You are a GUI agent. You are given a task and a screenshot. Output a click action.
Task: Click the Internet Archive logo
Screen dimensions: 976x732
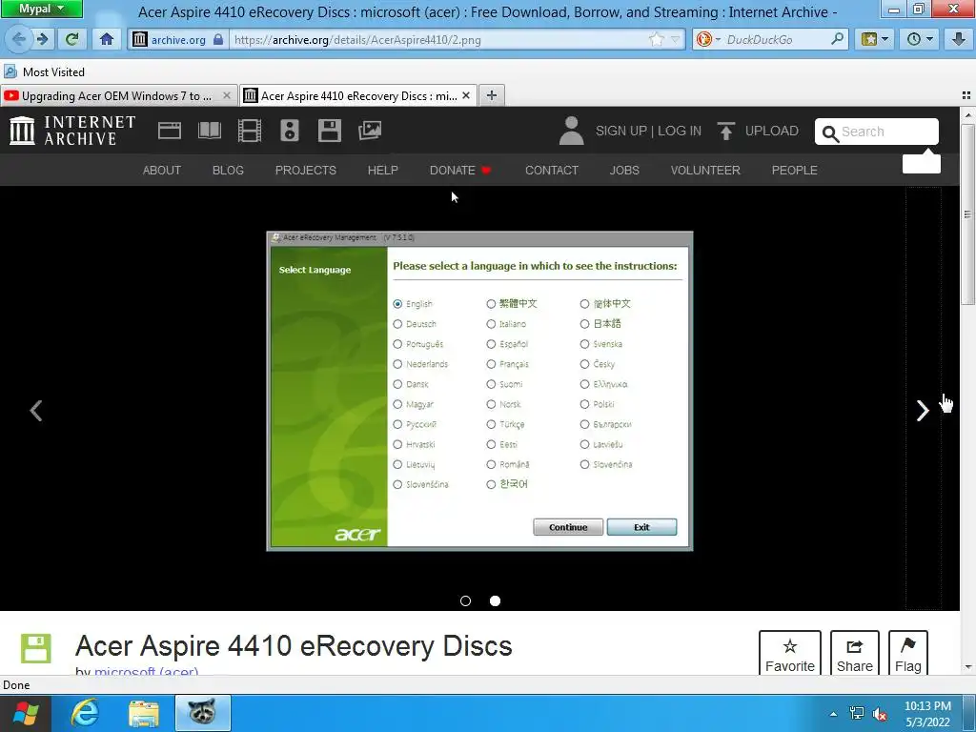pos(72,131)
